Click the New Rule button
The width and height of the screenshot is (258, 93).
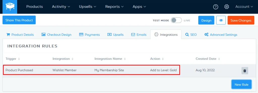point(241,84)
